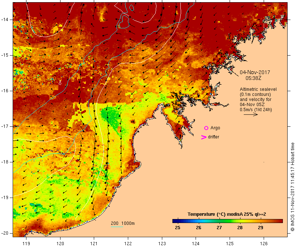Click the latitude axis label '-18'

click(x=5, y=162)
